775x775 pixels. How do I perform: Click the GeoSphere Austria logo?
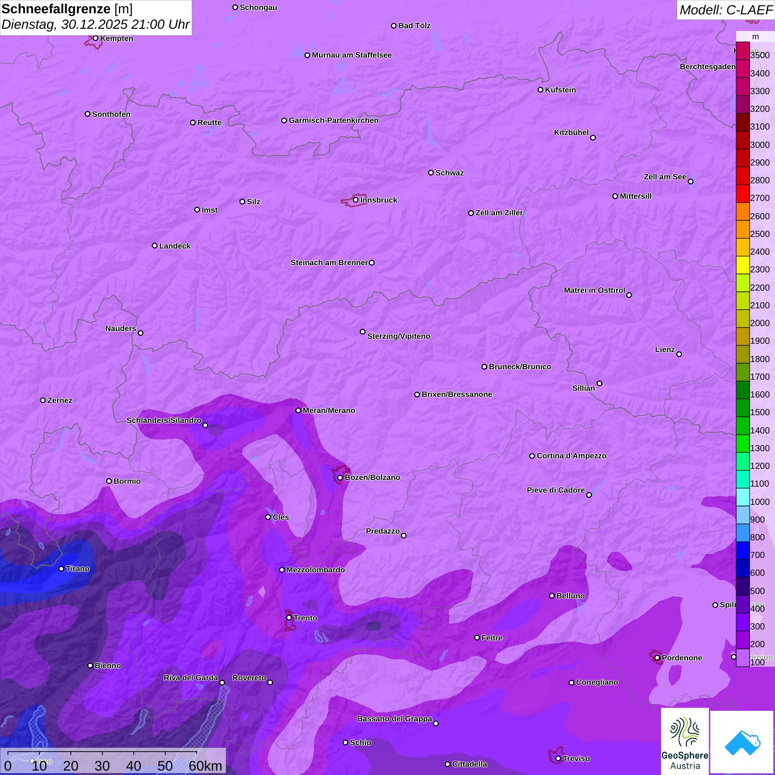[x=685, y=742]
